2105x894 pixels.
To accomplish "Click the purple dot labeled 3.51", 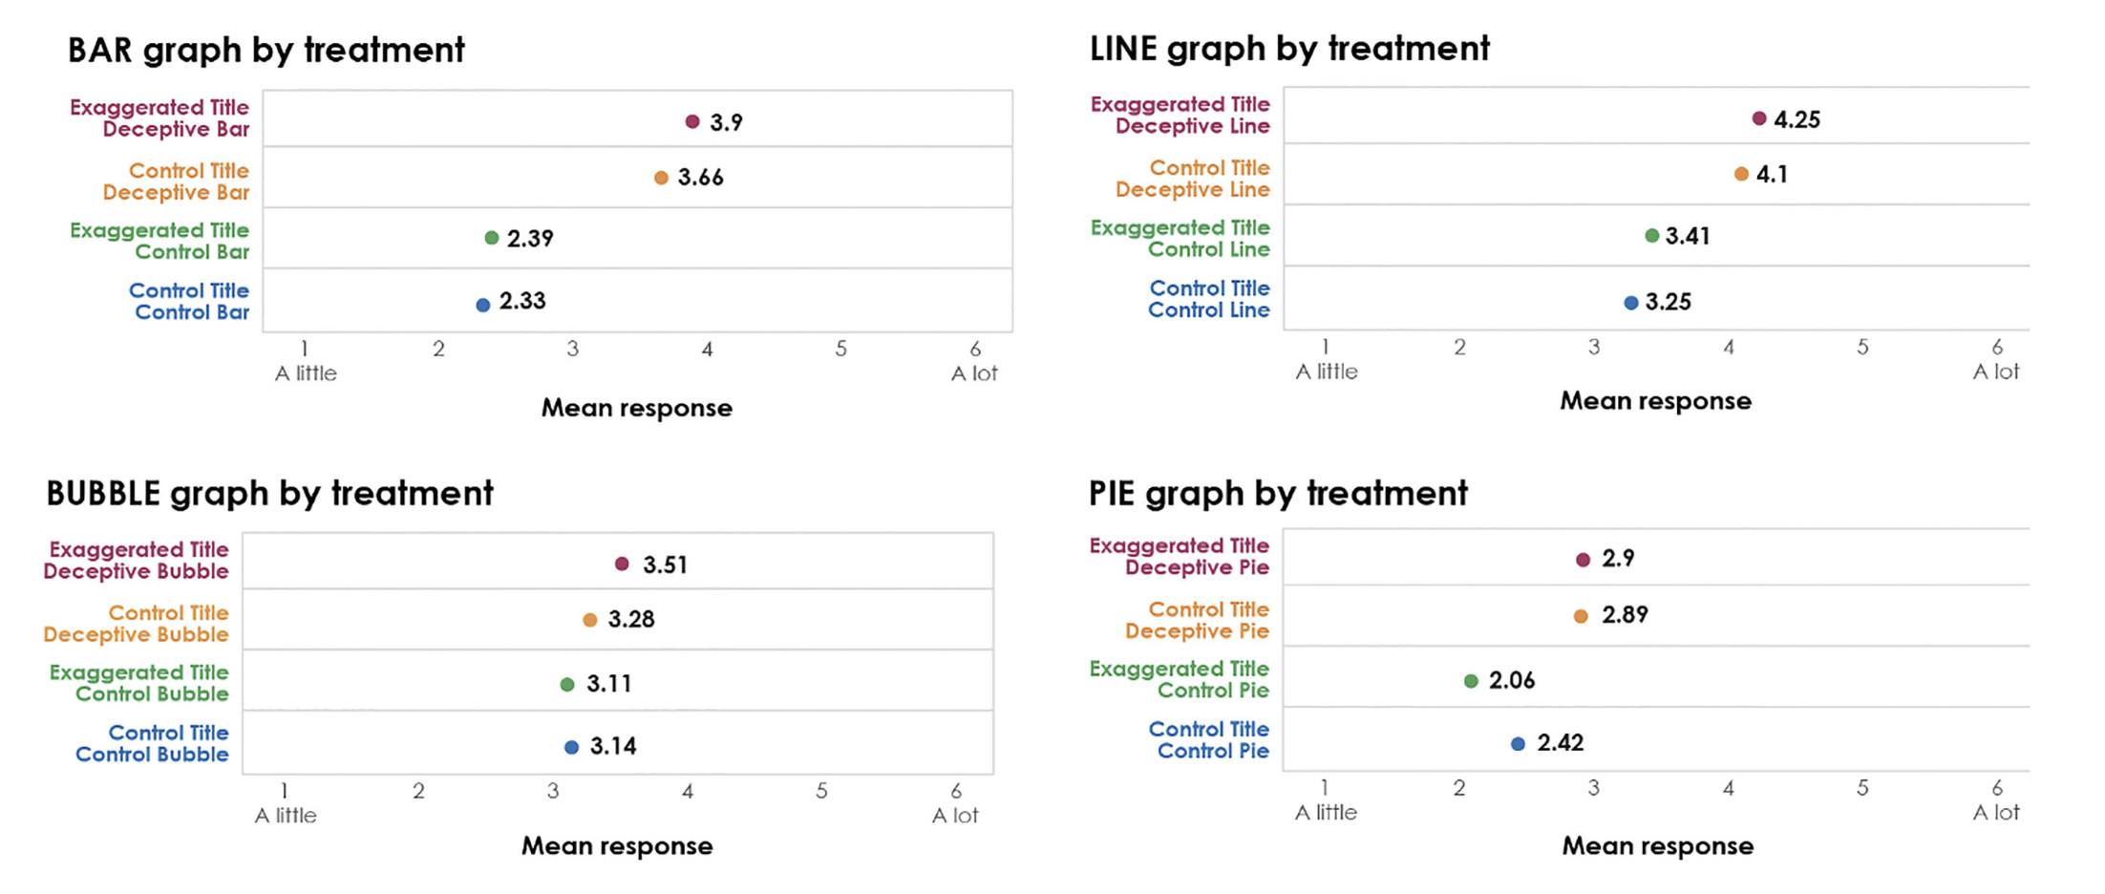I will click(622, 564).
